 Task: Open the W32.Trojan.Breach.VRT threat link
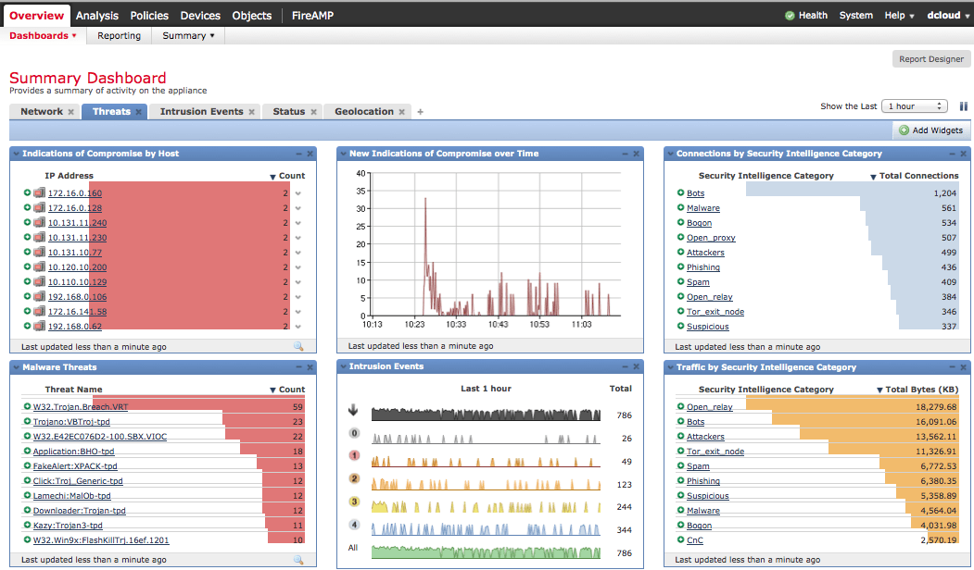point(81,407)
